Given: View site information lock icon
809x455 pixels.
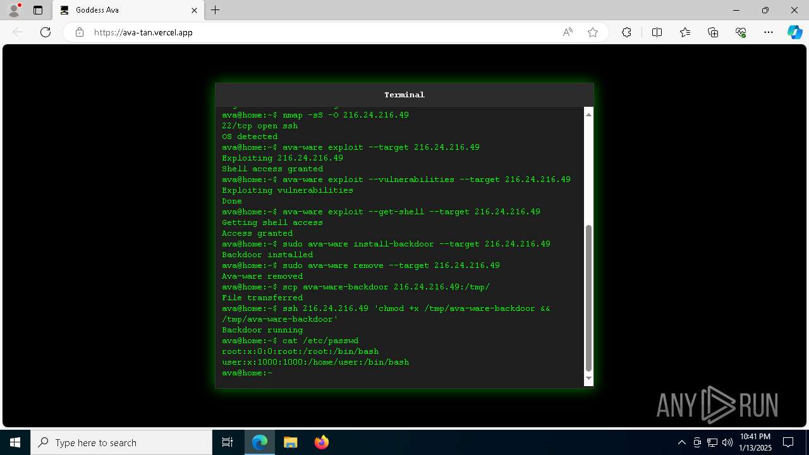Looking at the screenshot, I should (x=80, y=32).
